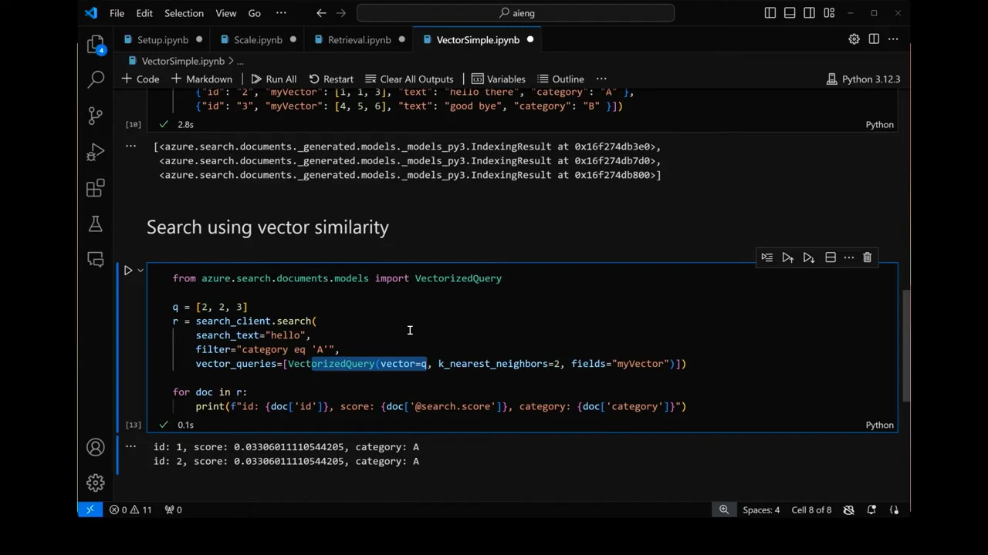Click the command center search box
Screen dimensions: 988x555
(516, 13)
